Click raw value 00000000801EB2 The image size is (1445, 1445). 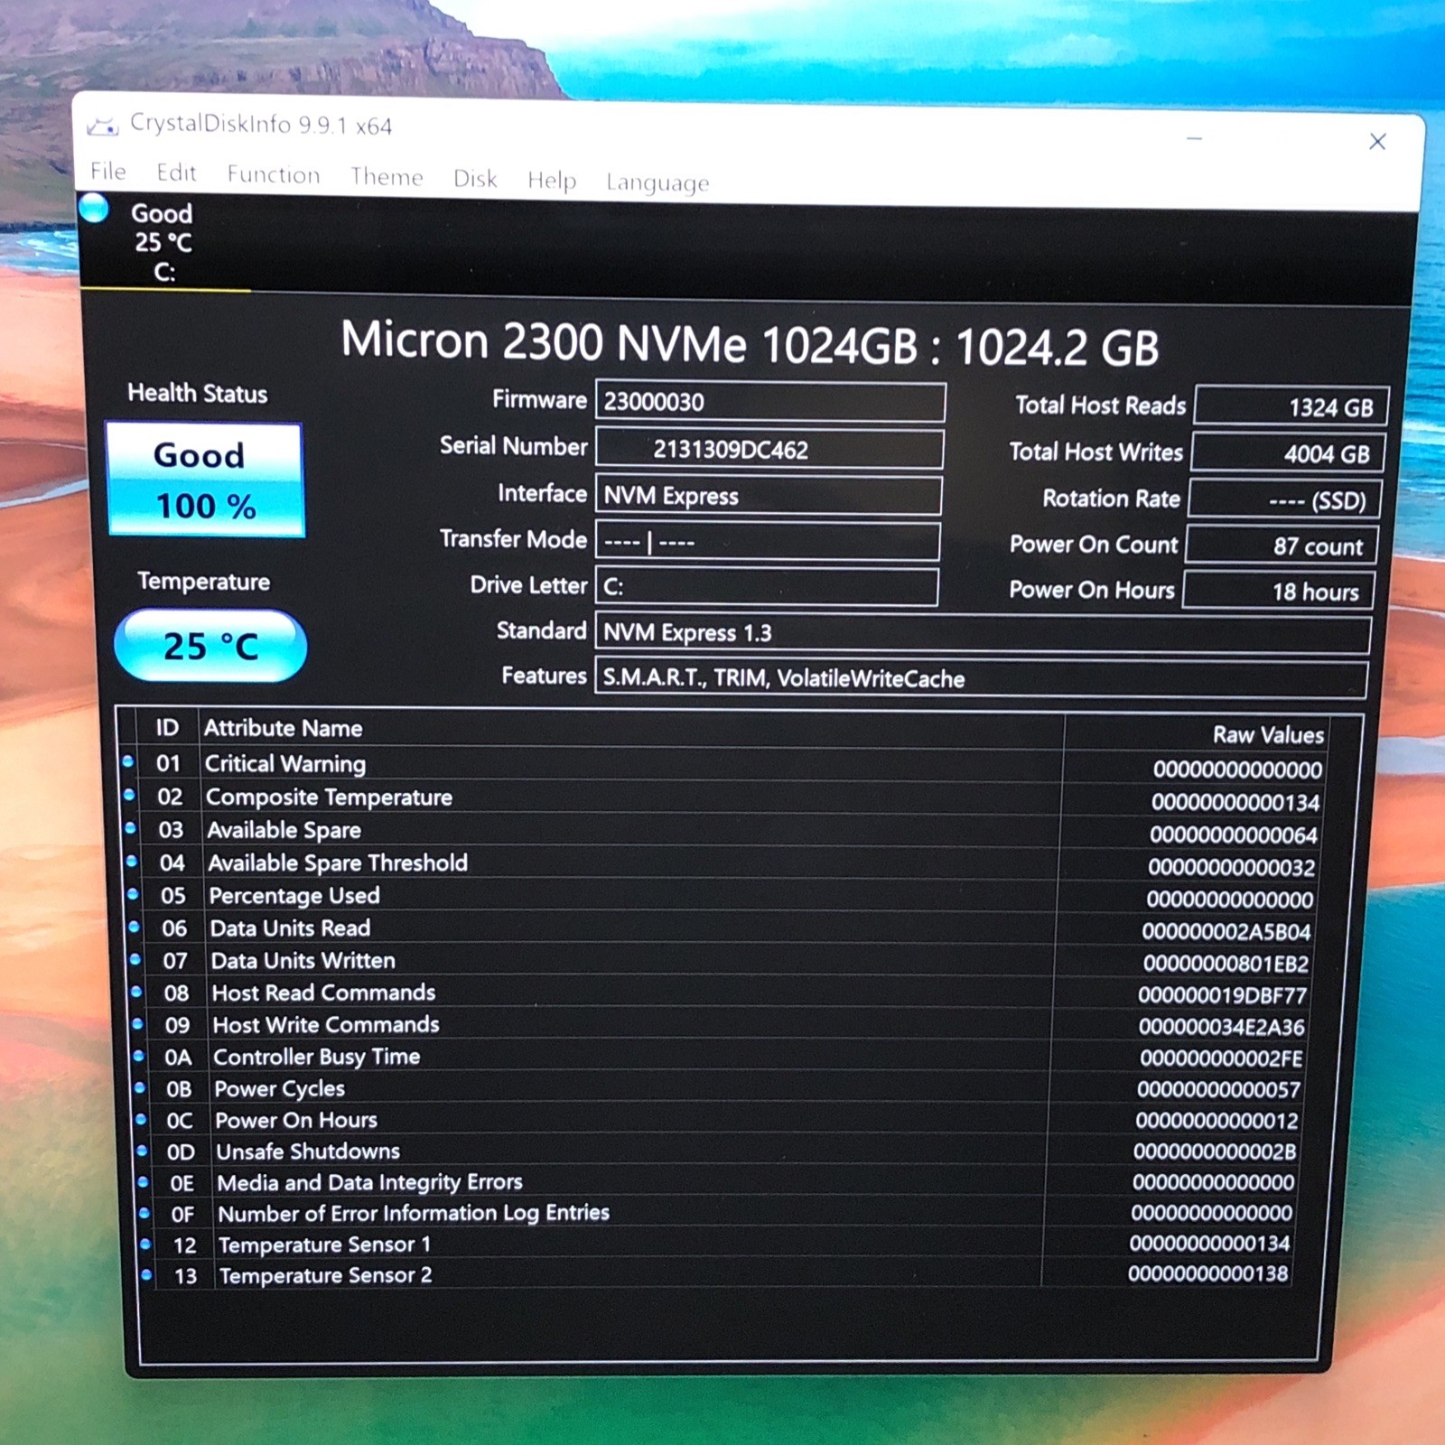point(1226,964)
